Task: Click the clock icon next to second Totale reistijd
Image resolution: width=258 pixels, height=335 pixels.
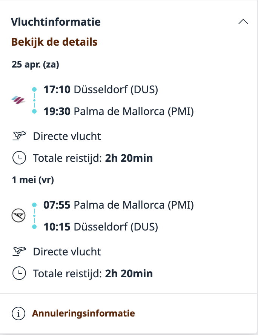Action: pyautogui.click(x=19, y=273)
